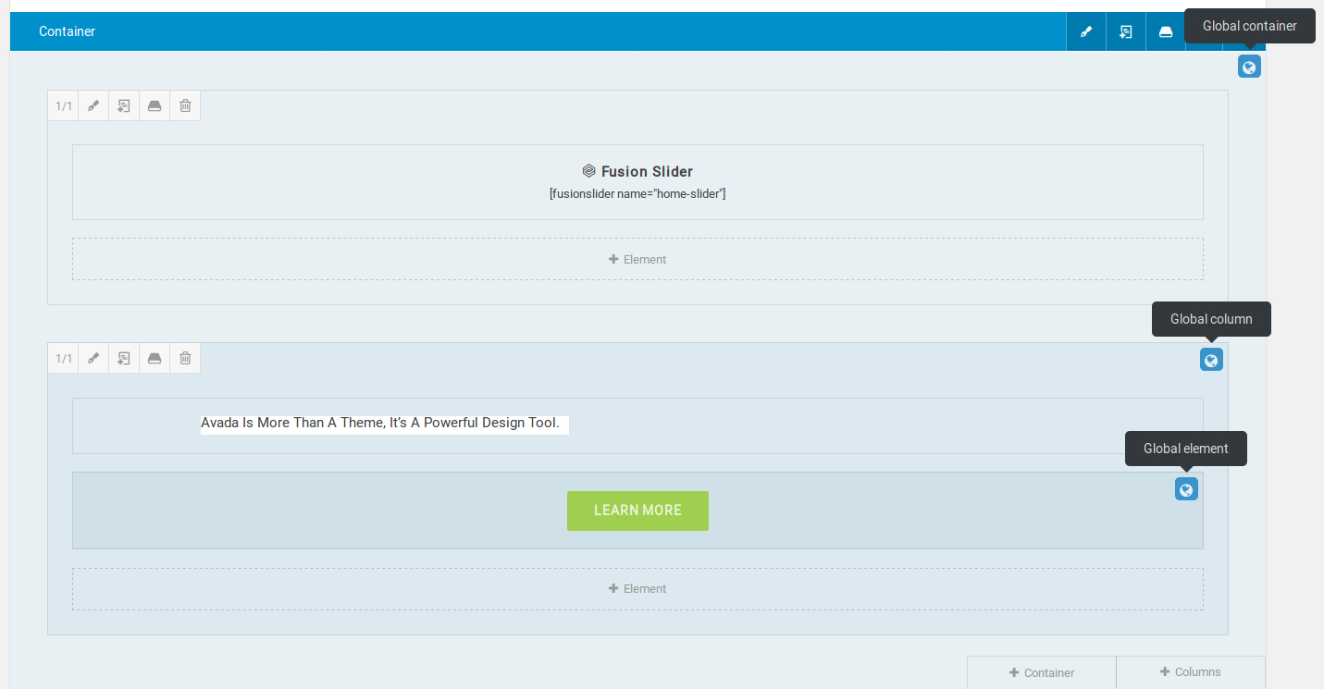Select the 'Avada Is More Than A Theme' text

[380, 423]
